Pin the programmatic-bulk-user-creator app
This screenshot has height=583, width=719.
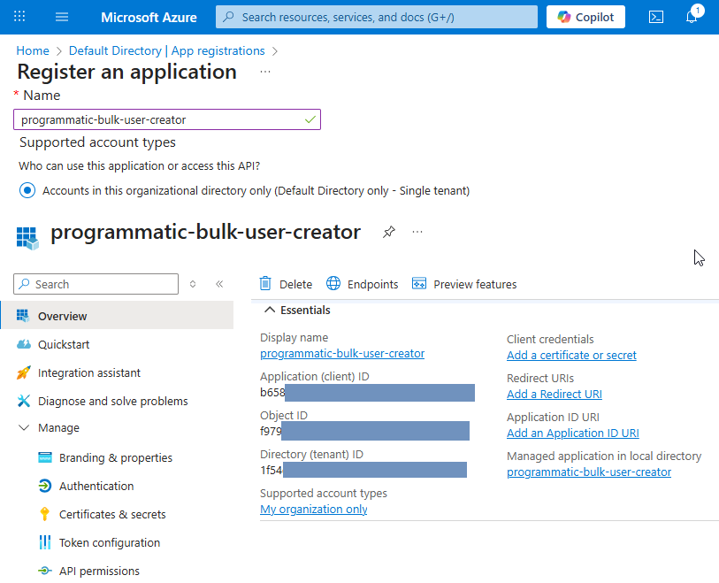(388, 232)
